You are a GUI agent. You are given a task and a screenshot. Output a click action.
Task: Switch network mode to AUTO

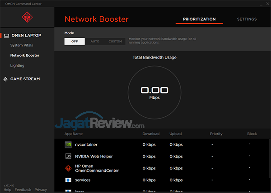click(x=95, y=41)
